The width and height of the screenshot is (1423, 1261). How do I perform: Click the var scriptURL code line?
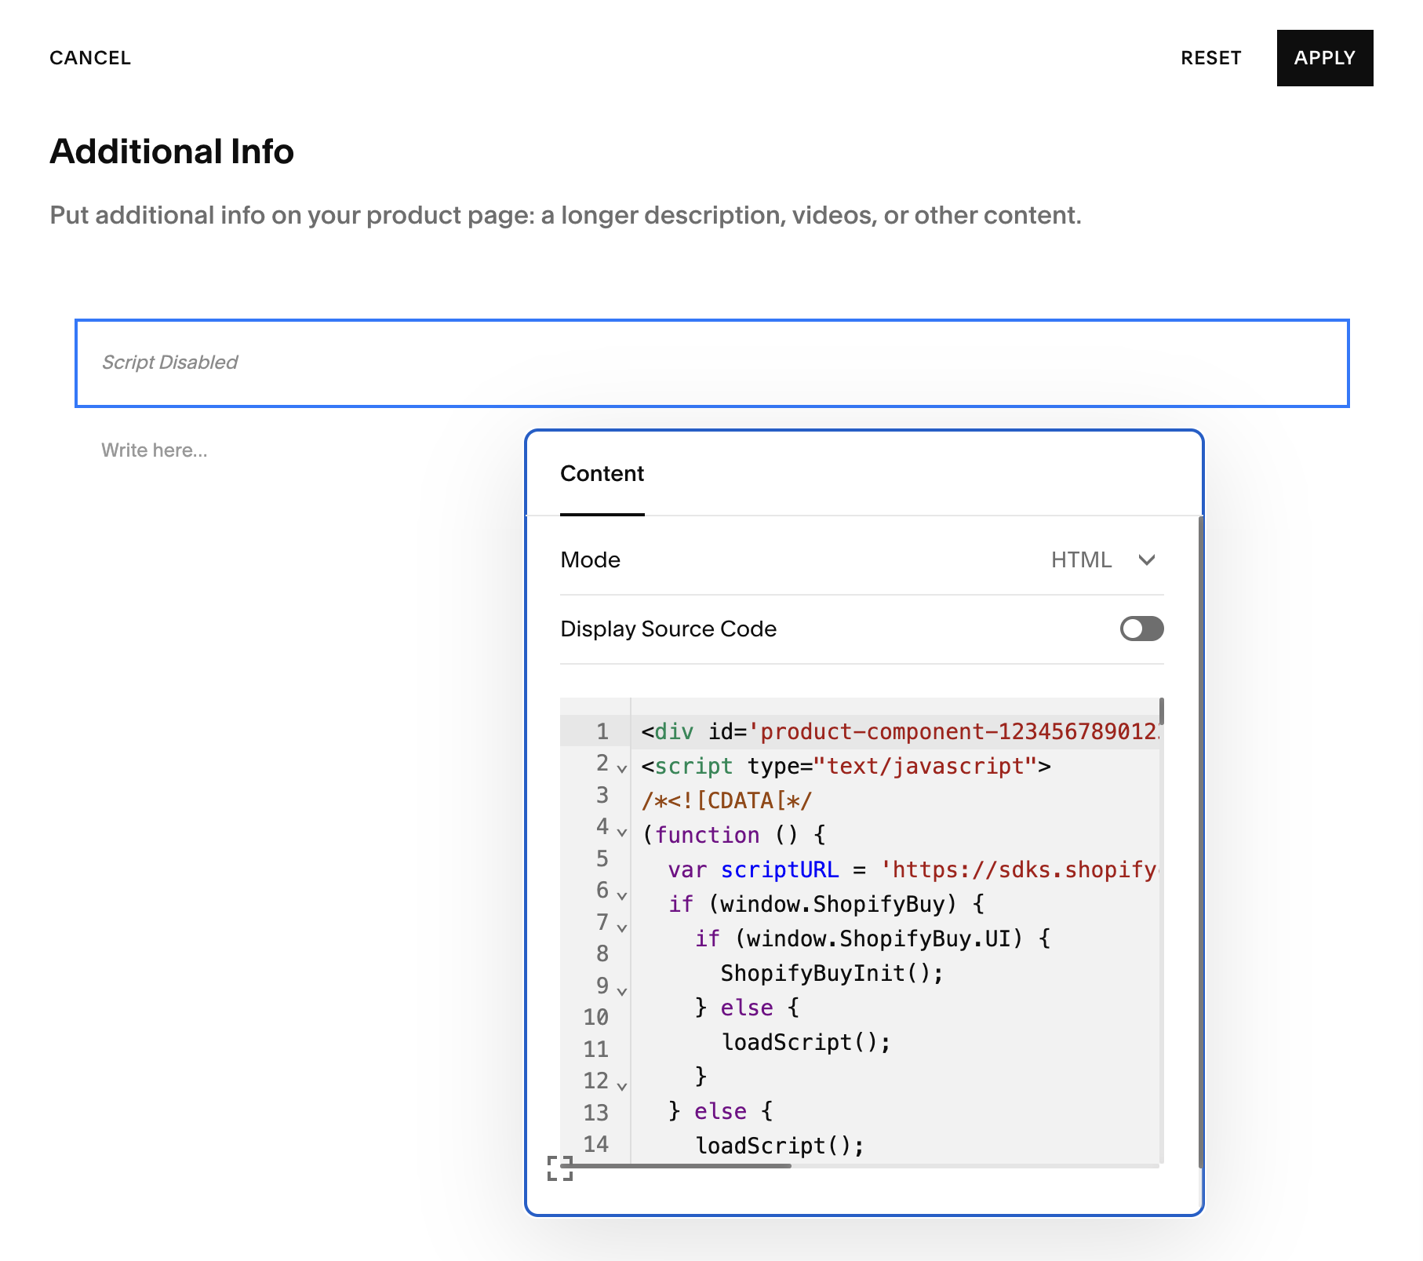[912, 869]
